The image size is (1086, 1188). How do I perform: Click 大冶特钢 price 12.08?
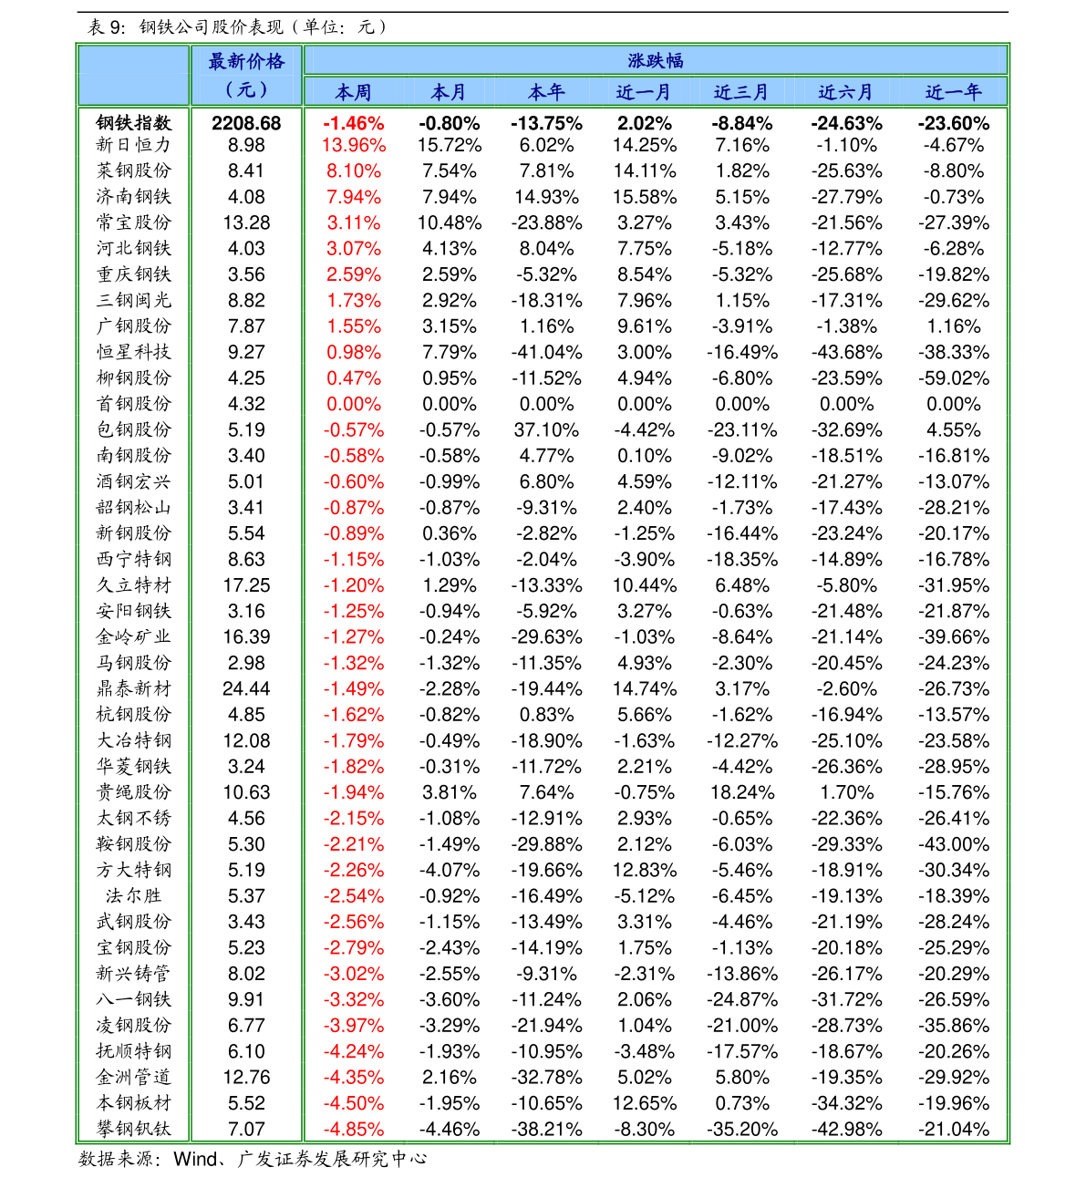(x=246, y=741)
